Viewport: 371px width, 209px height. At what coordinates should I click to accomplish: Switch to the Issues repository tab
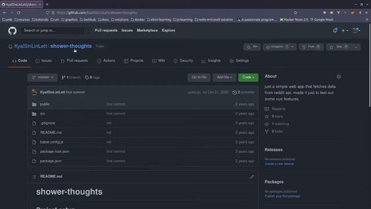pyautogui.click(x=43, y=60)
